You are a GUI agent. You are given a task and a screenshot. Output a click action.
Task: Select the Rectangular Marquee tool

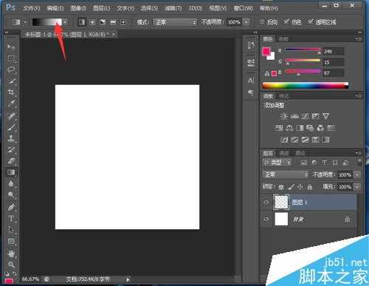tap(11, 58)
